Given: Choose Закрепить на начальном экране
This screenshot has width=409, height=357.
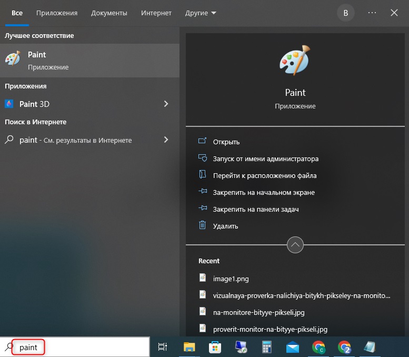Looking at the screenshot, I should click(x=264, y=192).
